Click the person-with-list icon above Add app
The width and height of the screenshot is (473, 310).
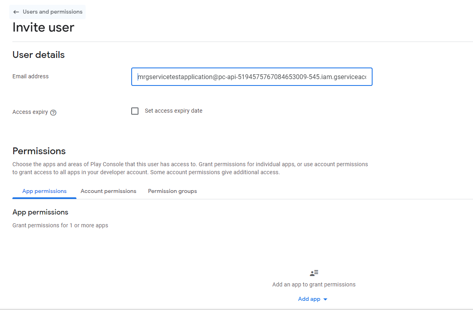(314, 273)
